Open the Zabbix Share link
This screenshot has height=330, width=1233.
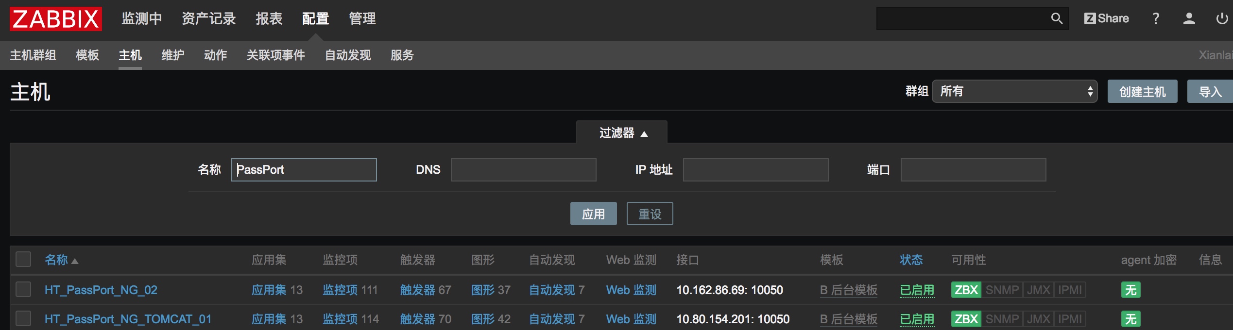(1106, 19)
